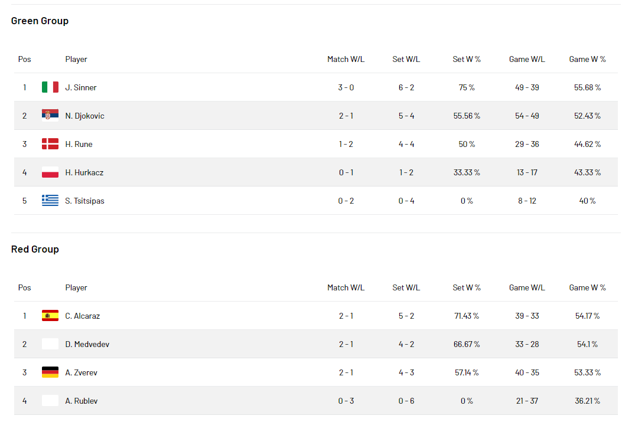This screenshot has width=625, height=422.
Task: Open N. Djokovic player profile
Action: [85, 116]
